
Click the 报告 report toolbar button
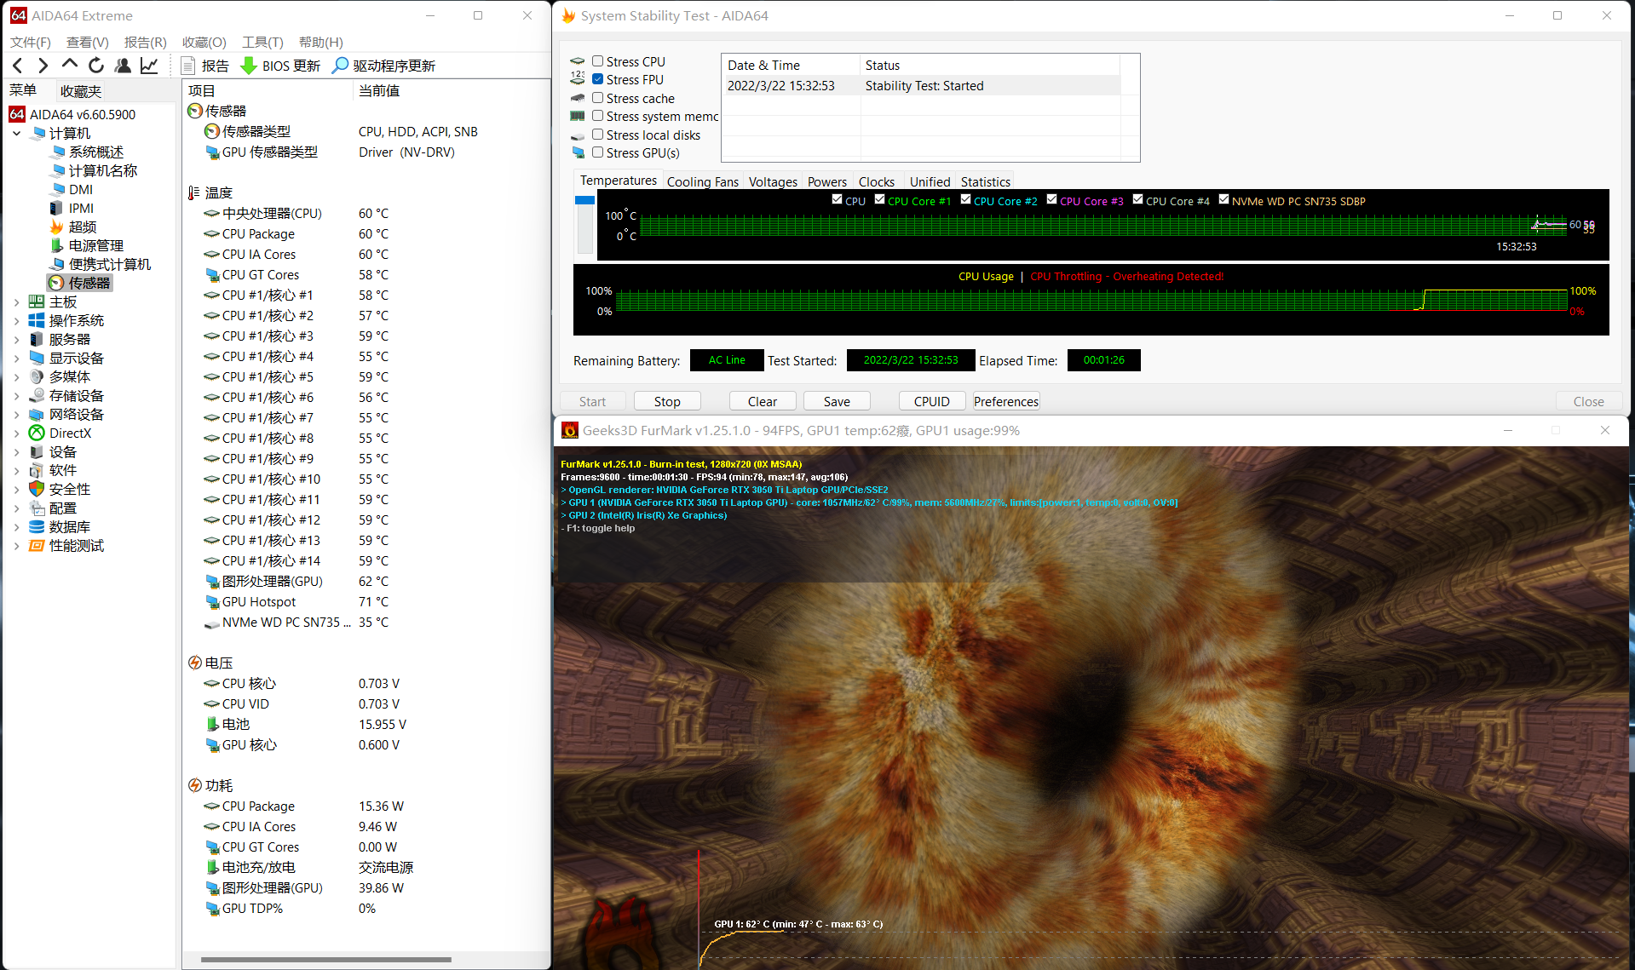(205, 66)
